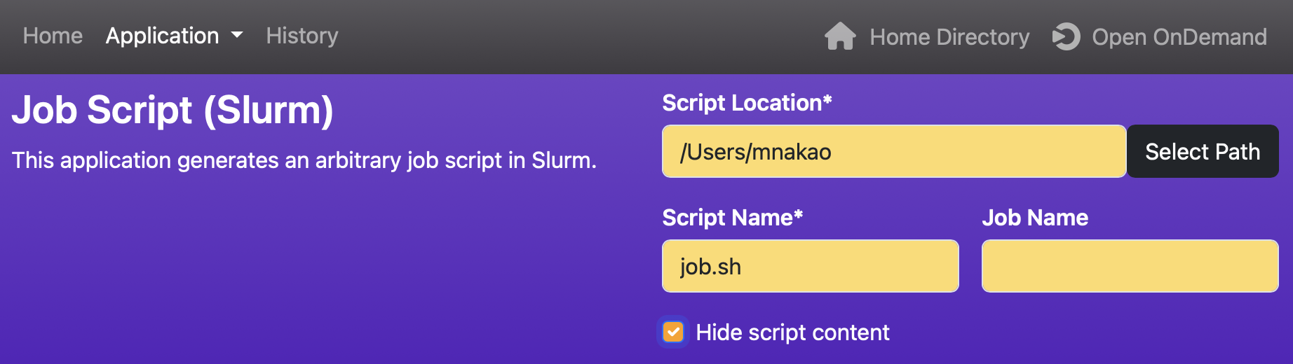Click the Hide script content label

coord(792,332)
